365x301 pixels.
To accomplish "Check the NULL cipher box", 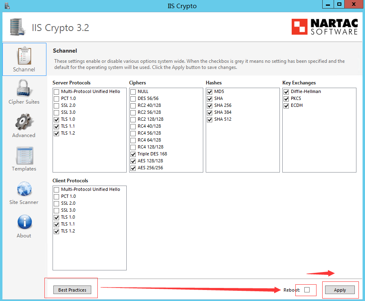I will [133, 92].
